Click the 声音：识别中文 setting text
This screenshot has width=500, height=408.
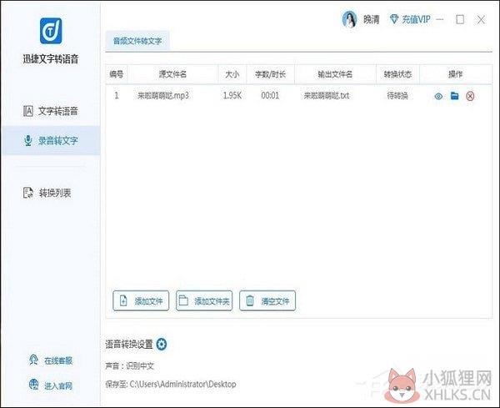[x=130, y=365]
